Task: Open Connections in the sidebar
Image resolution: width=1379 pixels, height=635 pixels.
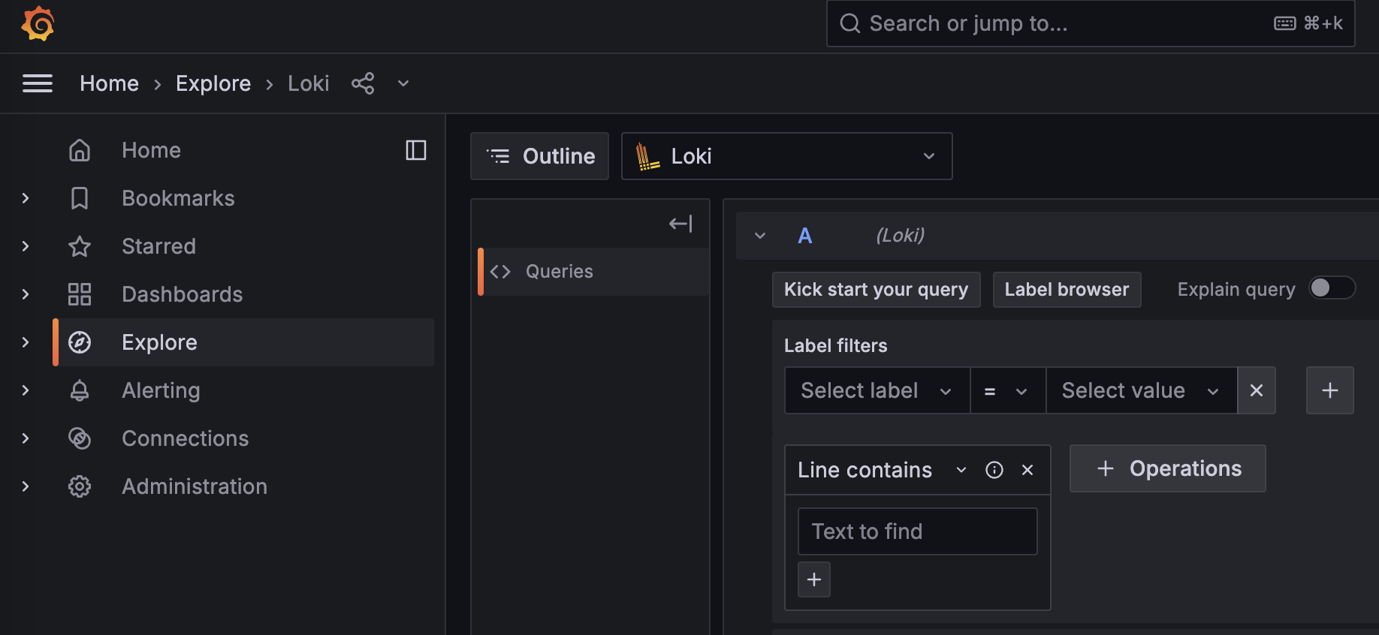Action: pyautogui.click(x=185, y=438)
